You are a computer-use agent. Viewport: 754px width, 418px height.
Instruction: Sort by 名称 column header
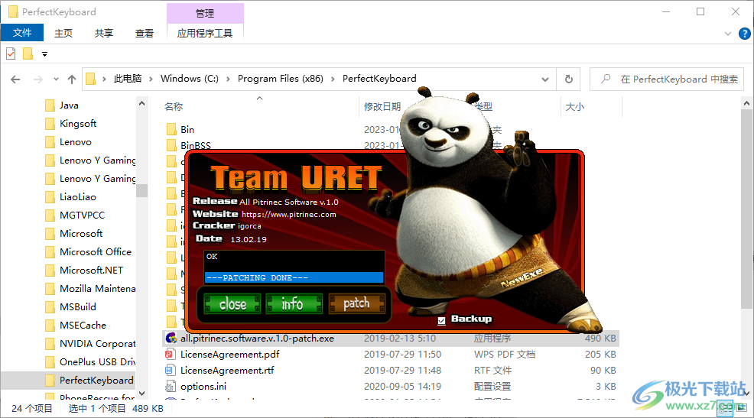[x=174, y=107]
